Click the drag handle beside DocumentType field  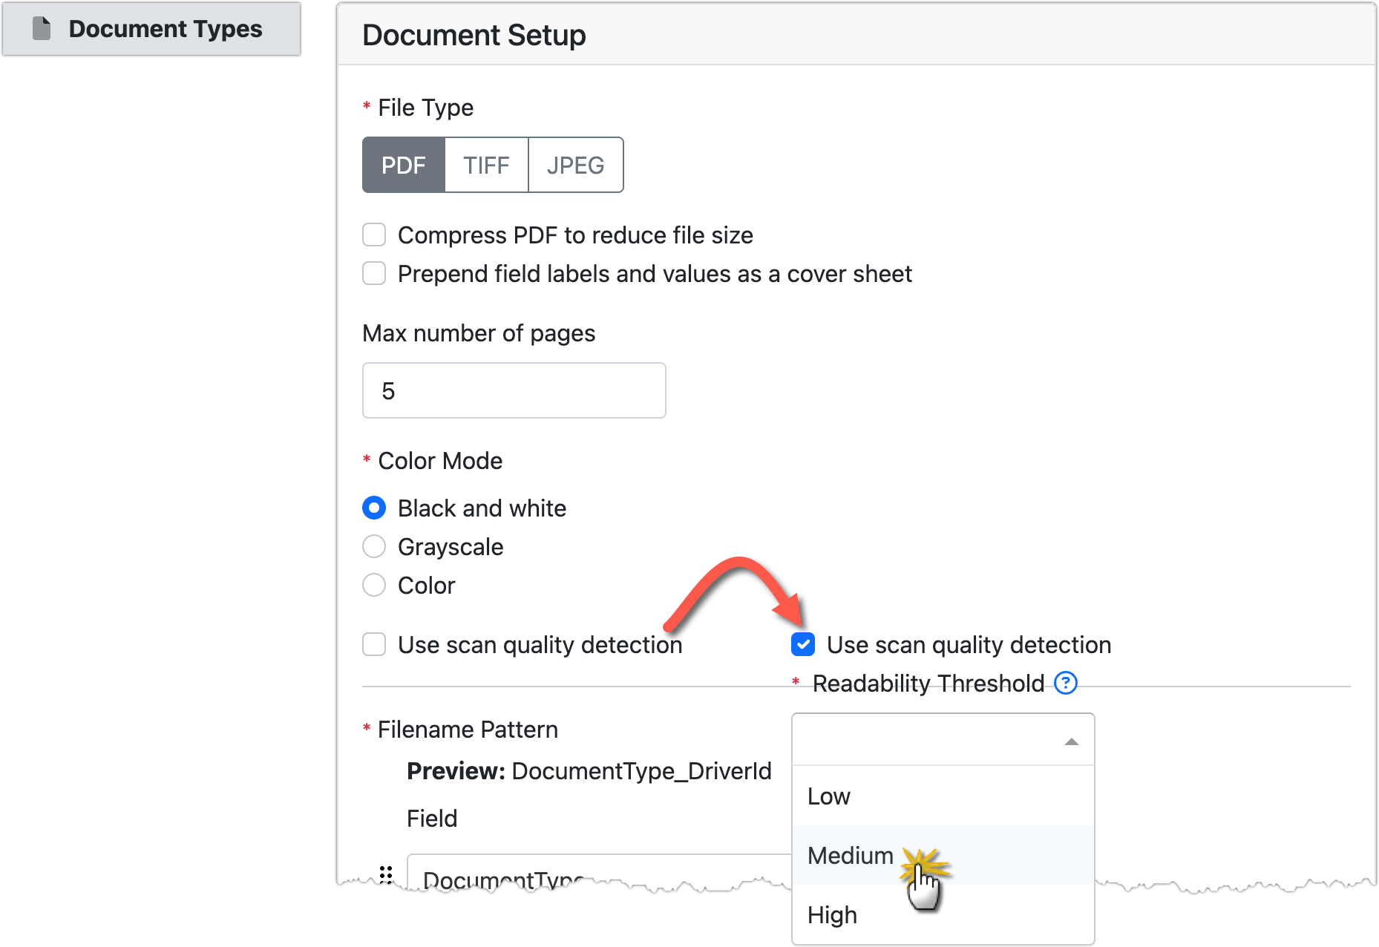click(386, 873)
